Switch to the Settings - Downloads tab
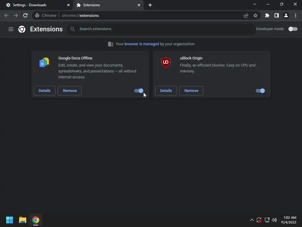302x227 pixels. [36, 5]
